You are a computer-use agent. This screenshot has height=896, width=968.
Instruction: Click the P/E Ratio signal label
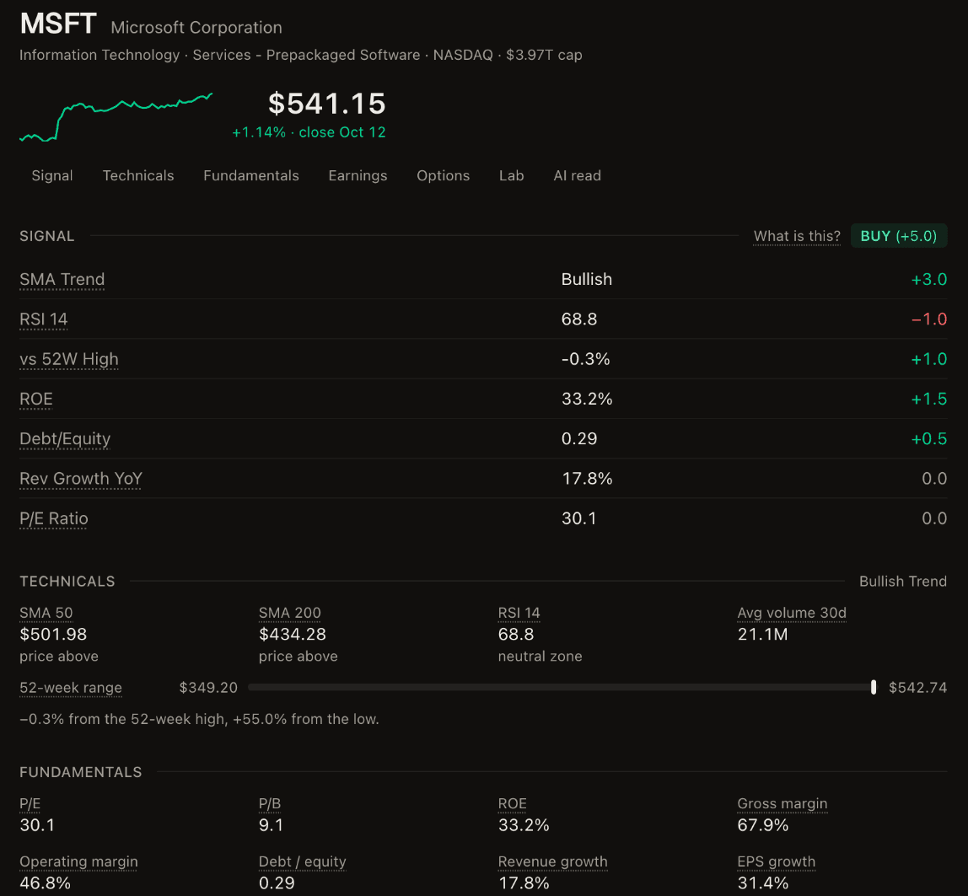(54, 519)
